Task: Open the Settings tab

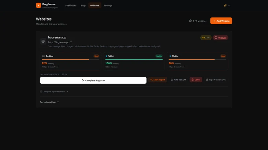Action: coord(108,5)
